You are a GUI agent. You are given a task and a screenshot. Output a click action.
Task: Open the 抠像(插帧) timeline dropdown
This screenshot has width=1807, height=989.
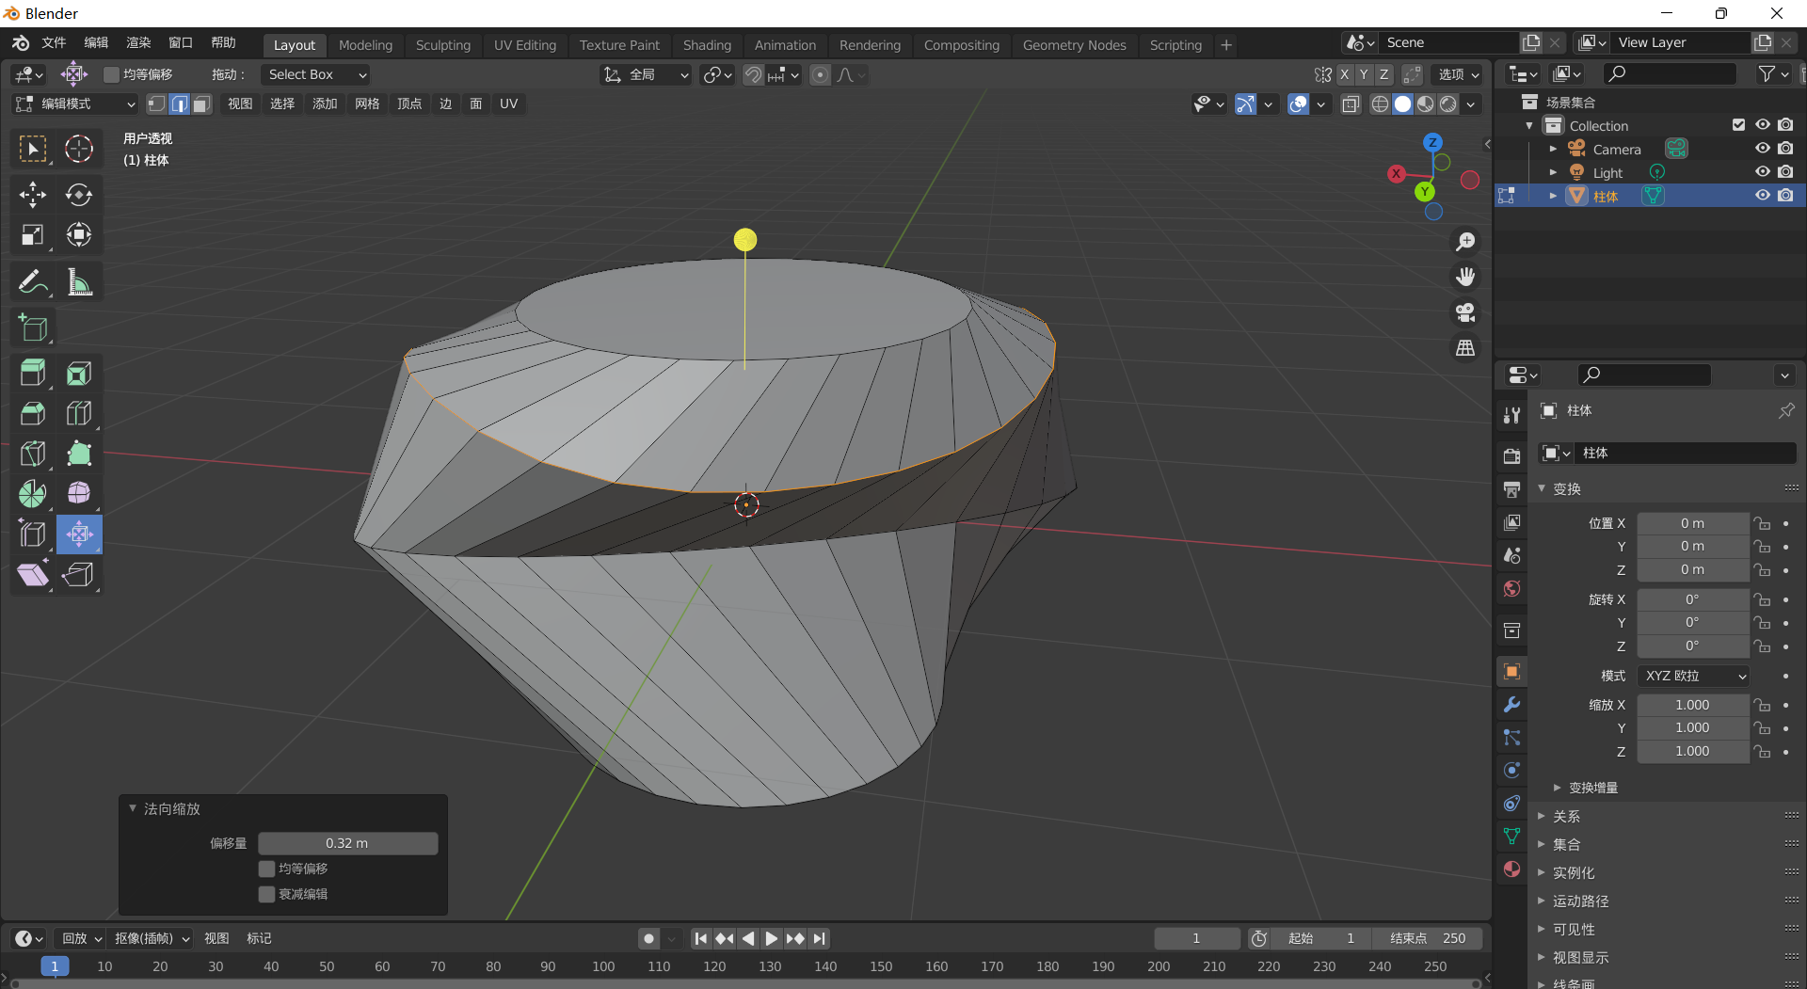click(152, 938)
